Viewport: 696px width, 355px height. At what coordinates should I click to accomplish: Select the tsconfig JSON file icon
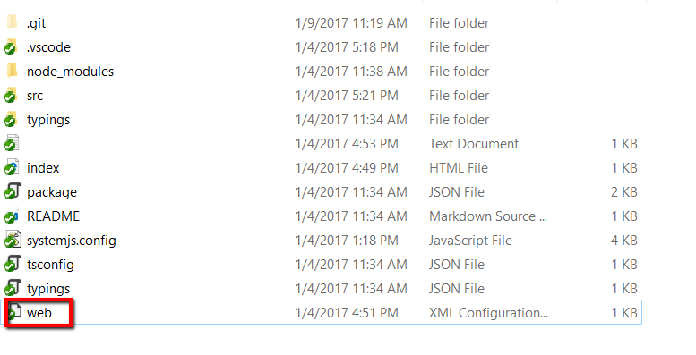pyautogui.click(x=12, y=264)
